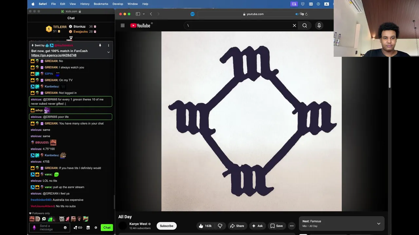Open the emoji picker in chat
Viewport: 419px width, 235px height.
[65, 227]
